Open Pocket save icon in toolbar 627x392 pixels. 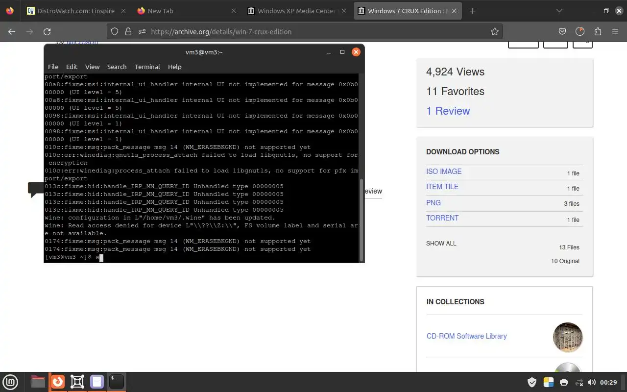tap(562, 31)
